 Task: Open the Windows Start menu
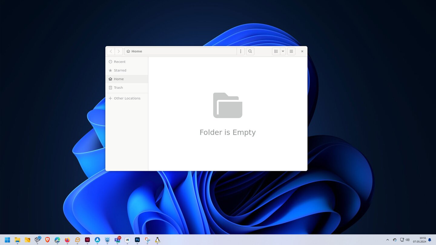coord(8,240)
